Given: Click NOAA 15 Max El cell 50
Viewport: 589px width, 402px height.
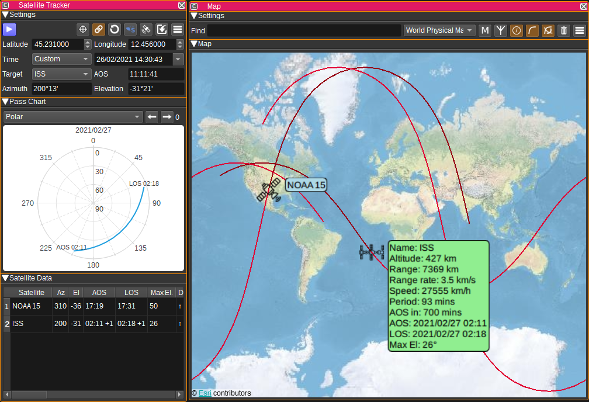Looking at the screenshot, I should coord(161,306).
